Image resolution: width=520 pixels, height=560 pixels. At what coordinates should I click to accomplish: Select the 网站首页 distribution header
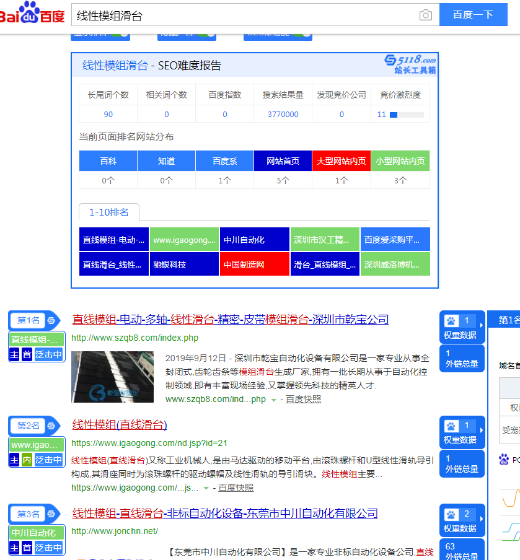click(283, 161)
